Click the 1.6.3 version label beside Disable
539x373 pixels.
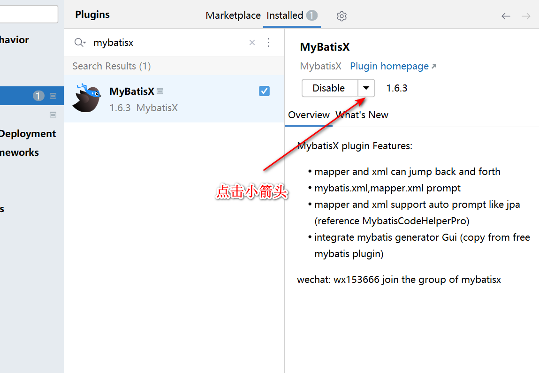coord(397,88)
